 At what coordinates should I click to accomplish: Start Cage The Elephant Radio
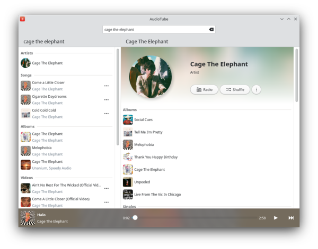(x=204, y=89)
